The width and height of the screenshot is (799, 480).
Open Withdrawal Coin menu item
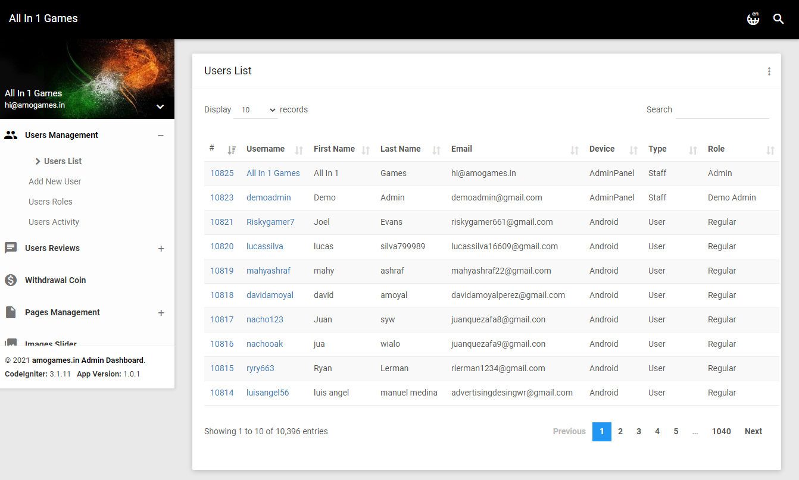click(x=55, y=280)
